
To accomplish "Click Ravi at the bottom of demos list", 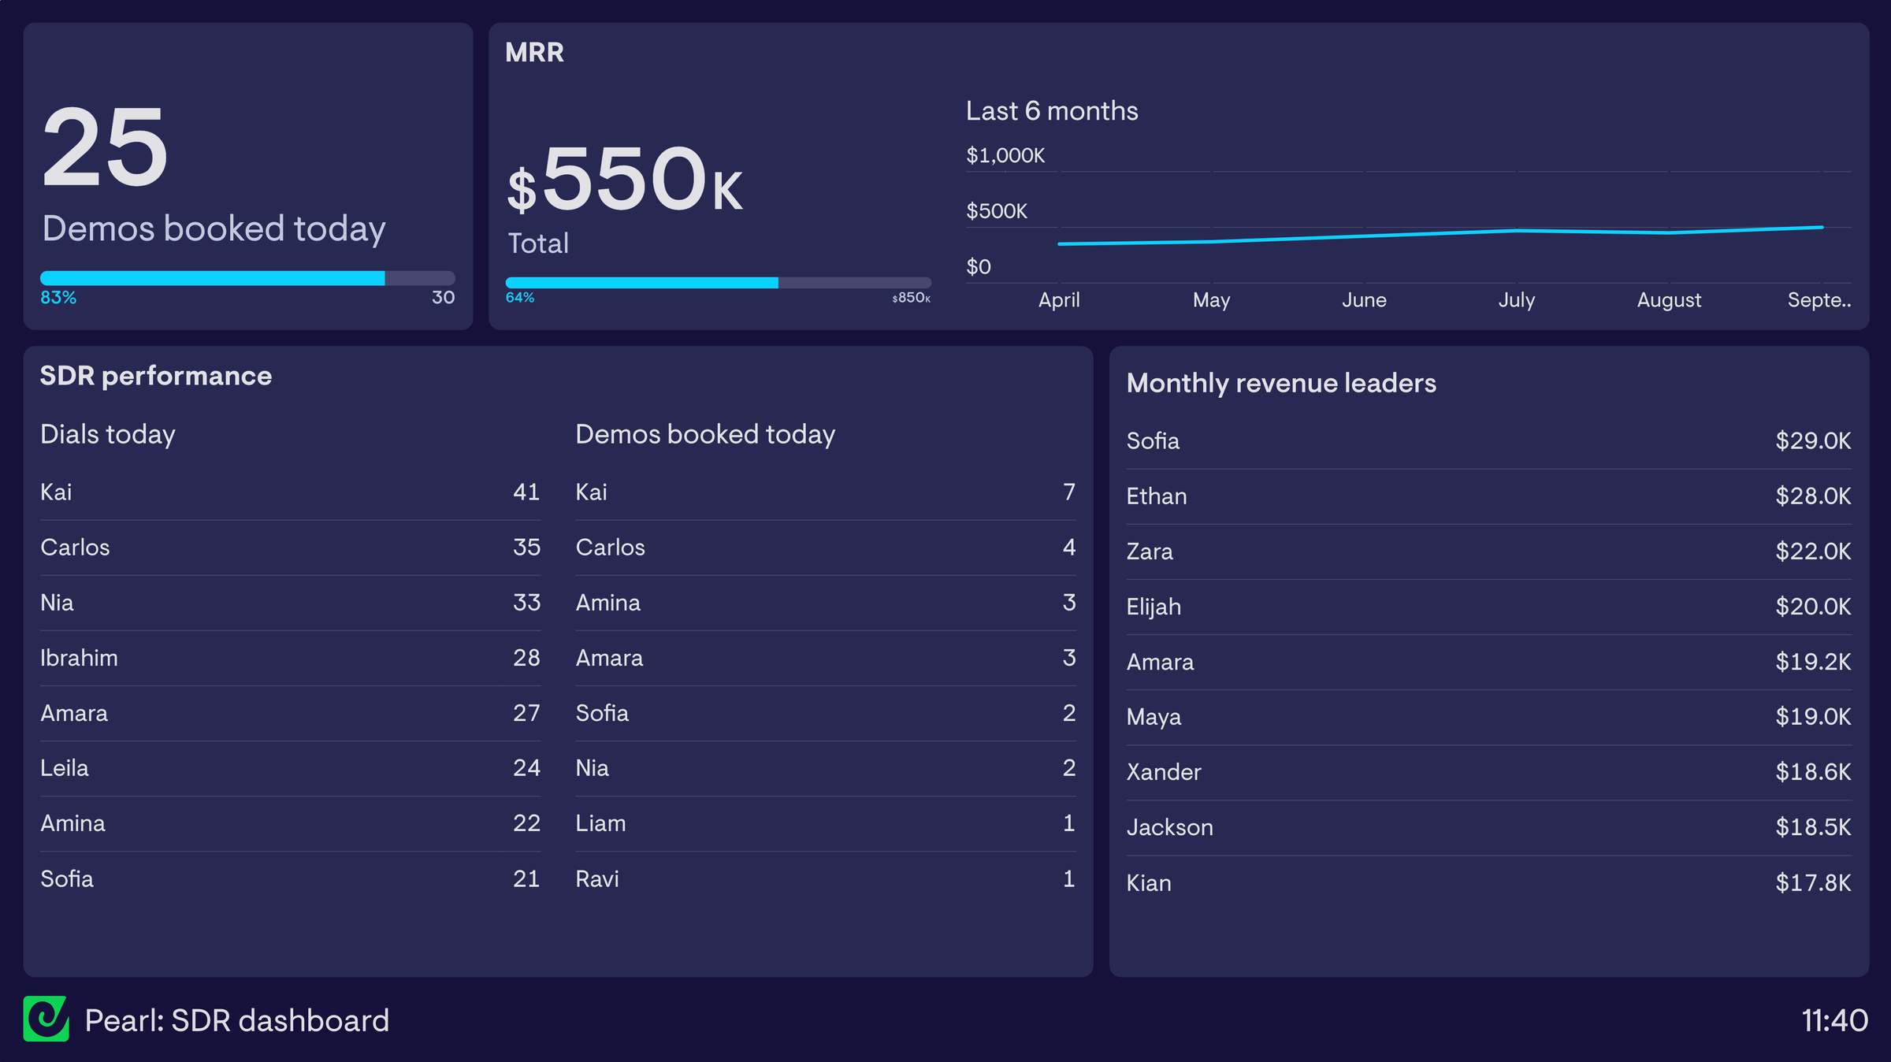I will (597, 878).
